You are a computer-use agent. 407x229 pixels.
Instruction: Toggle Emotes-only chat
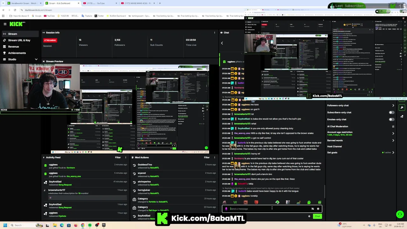(392, 119)
